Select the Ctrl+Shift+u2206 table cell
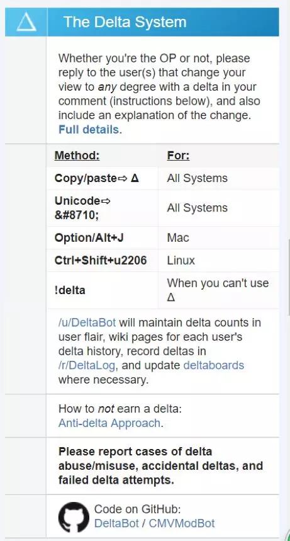Viewport: 290px width, 541px height. tap(102, 260)
